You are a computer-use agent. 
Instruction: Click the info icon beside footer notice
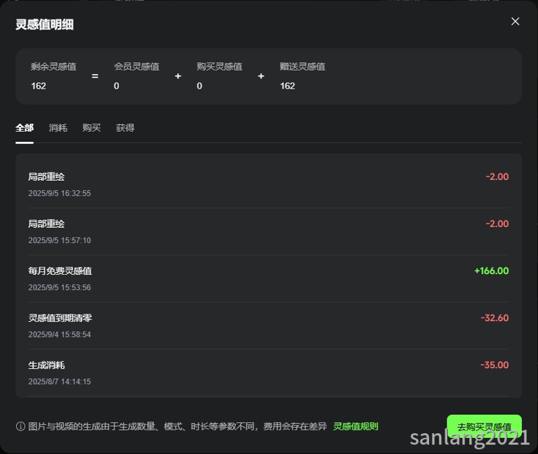[x=21, y=426]
